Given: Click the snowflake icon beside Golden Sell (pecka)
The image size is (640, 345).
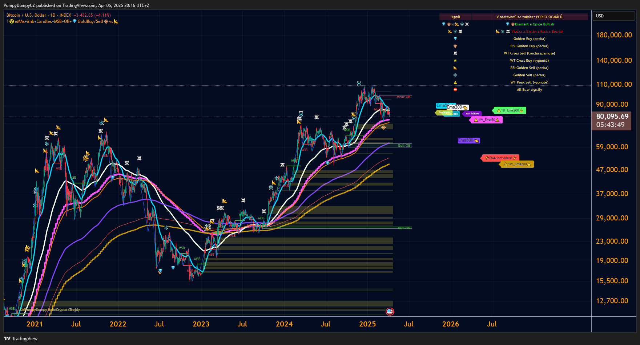Looking at the screenshot, I should (455, 75).
